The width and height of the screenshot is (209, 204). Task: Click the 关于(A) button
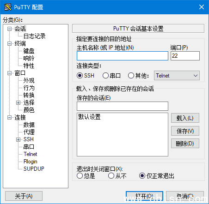(24, 196)
